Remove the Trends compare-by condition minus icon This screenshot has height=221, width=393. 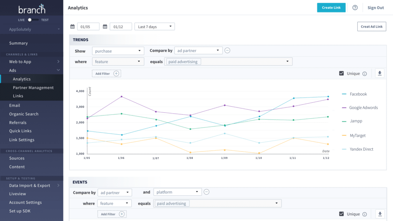pyautogui.click(x=227, y=50)
